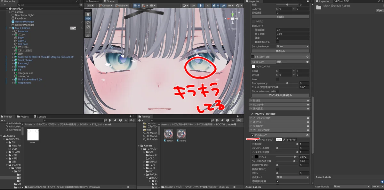Toggle Scene audio mute icon
Image resolution: width=384 pixels, height=190 pixels.
coord(207,5)
